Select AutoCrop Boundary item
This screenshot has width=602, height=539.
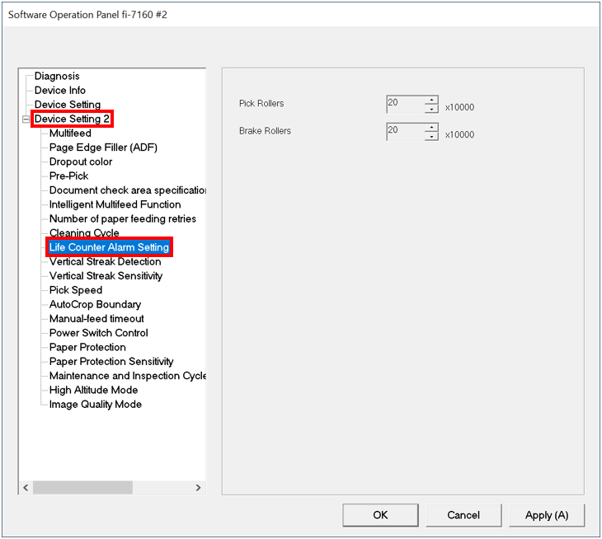point(95,304)
